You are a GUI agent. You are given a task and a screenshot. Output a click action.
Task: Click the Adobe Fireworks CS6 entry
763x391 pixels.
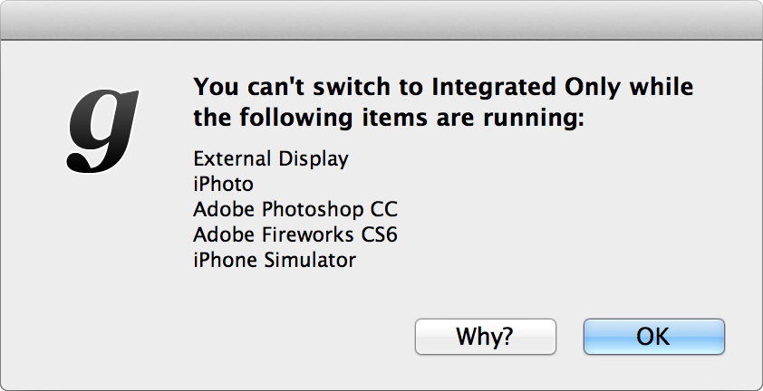point(295,234)
